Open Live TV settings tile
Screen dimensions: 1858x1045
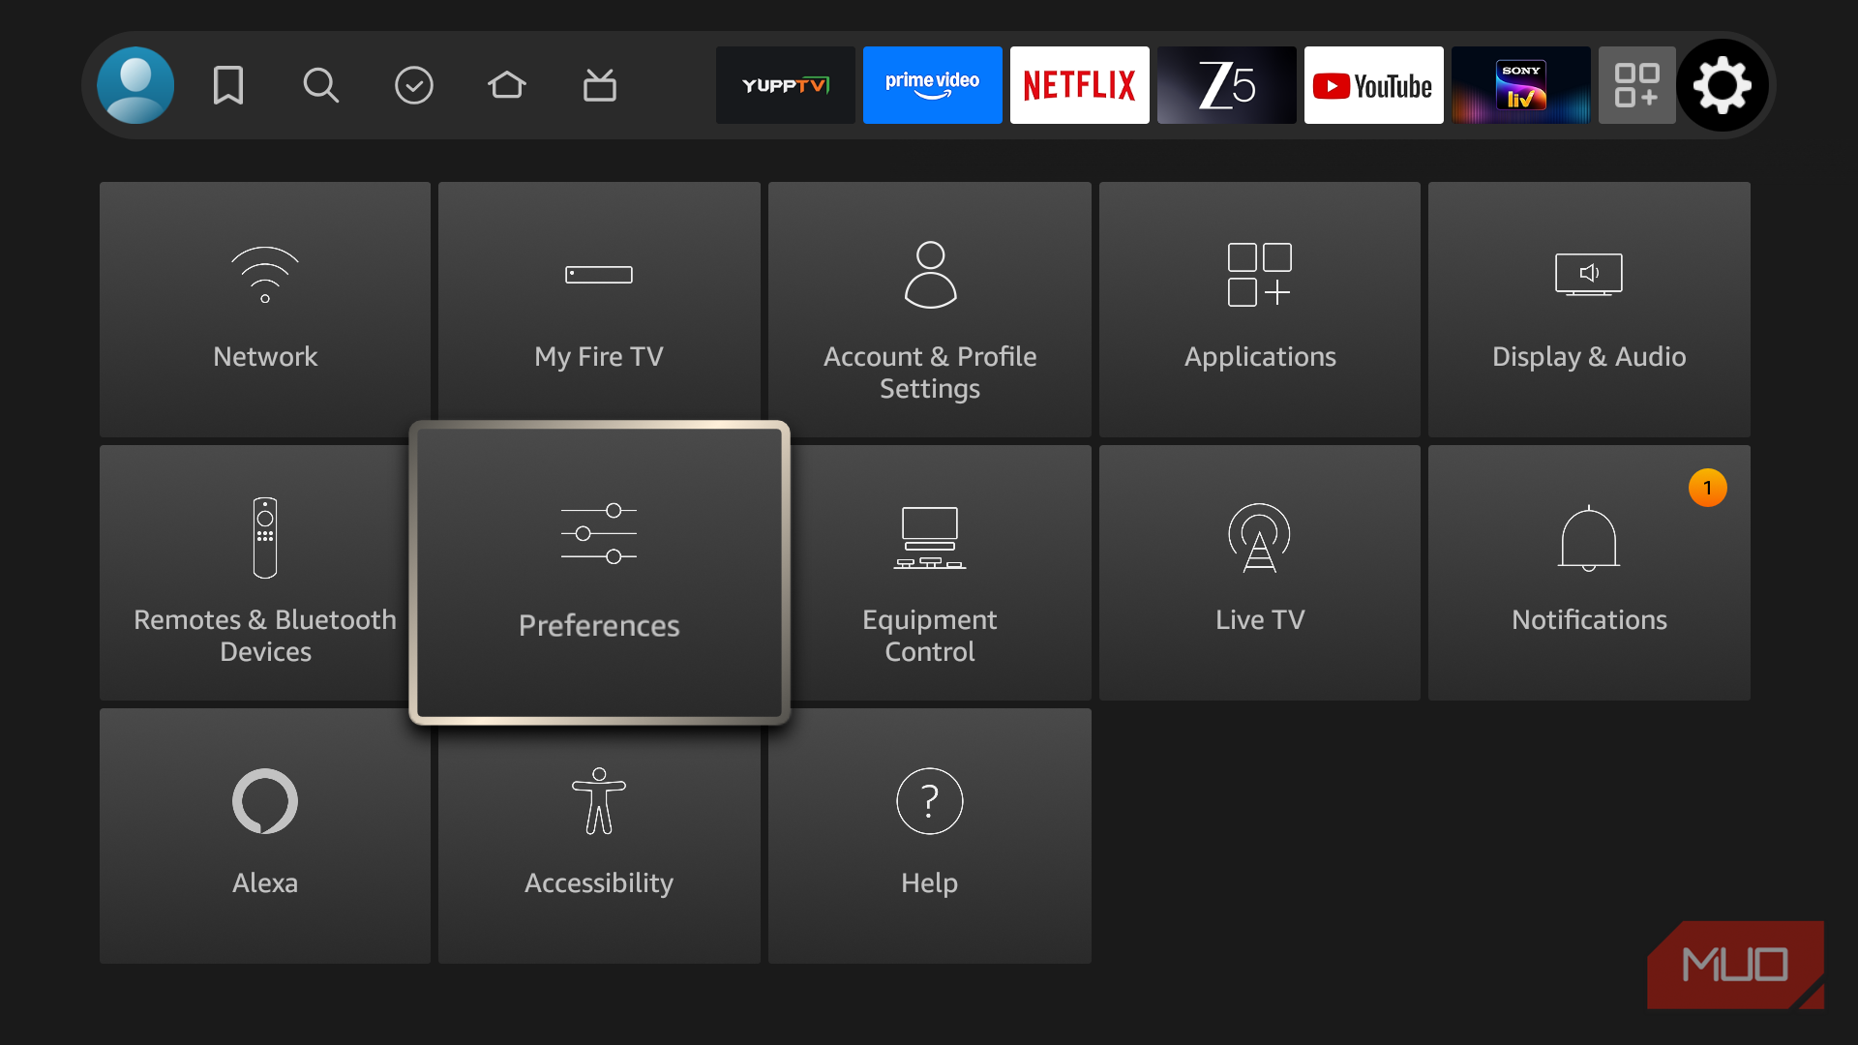tap(1260, 573)
